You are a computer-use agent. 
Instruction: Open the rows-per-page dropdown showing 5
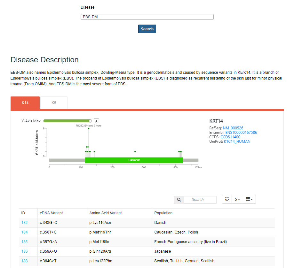tap(237, 199)
